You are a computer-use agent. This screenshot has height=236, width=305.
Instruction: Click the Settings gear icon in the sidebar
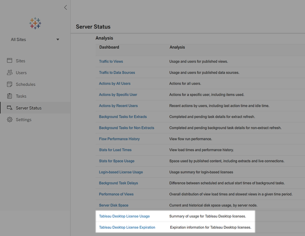point(10,119)
